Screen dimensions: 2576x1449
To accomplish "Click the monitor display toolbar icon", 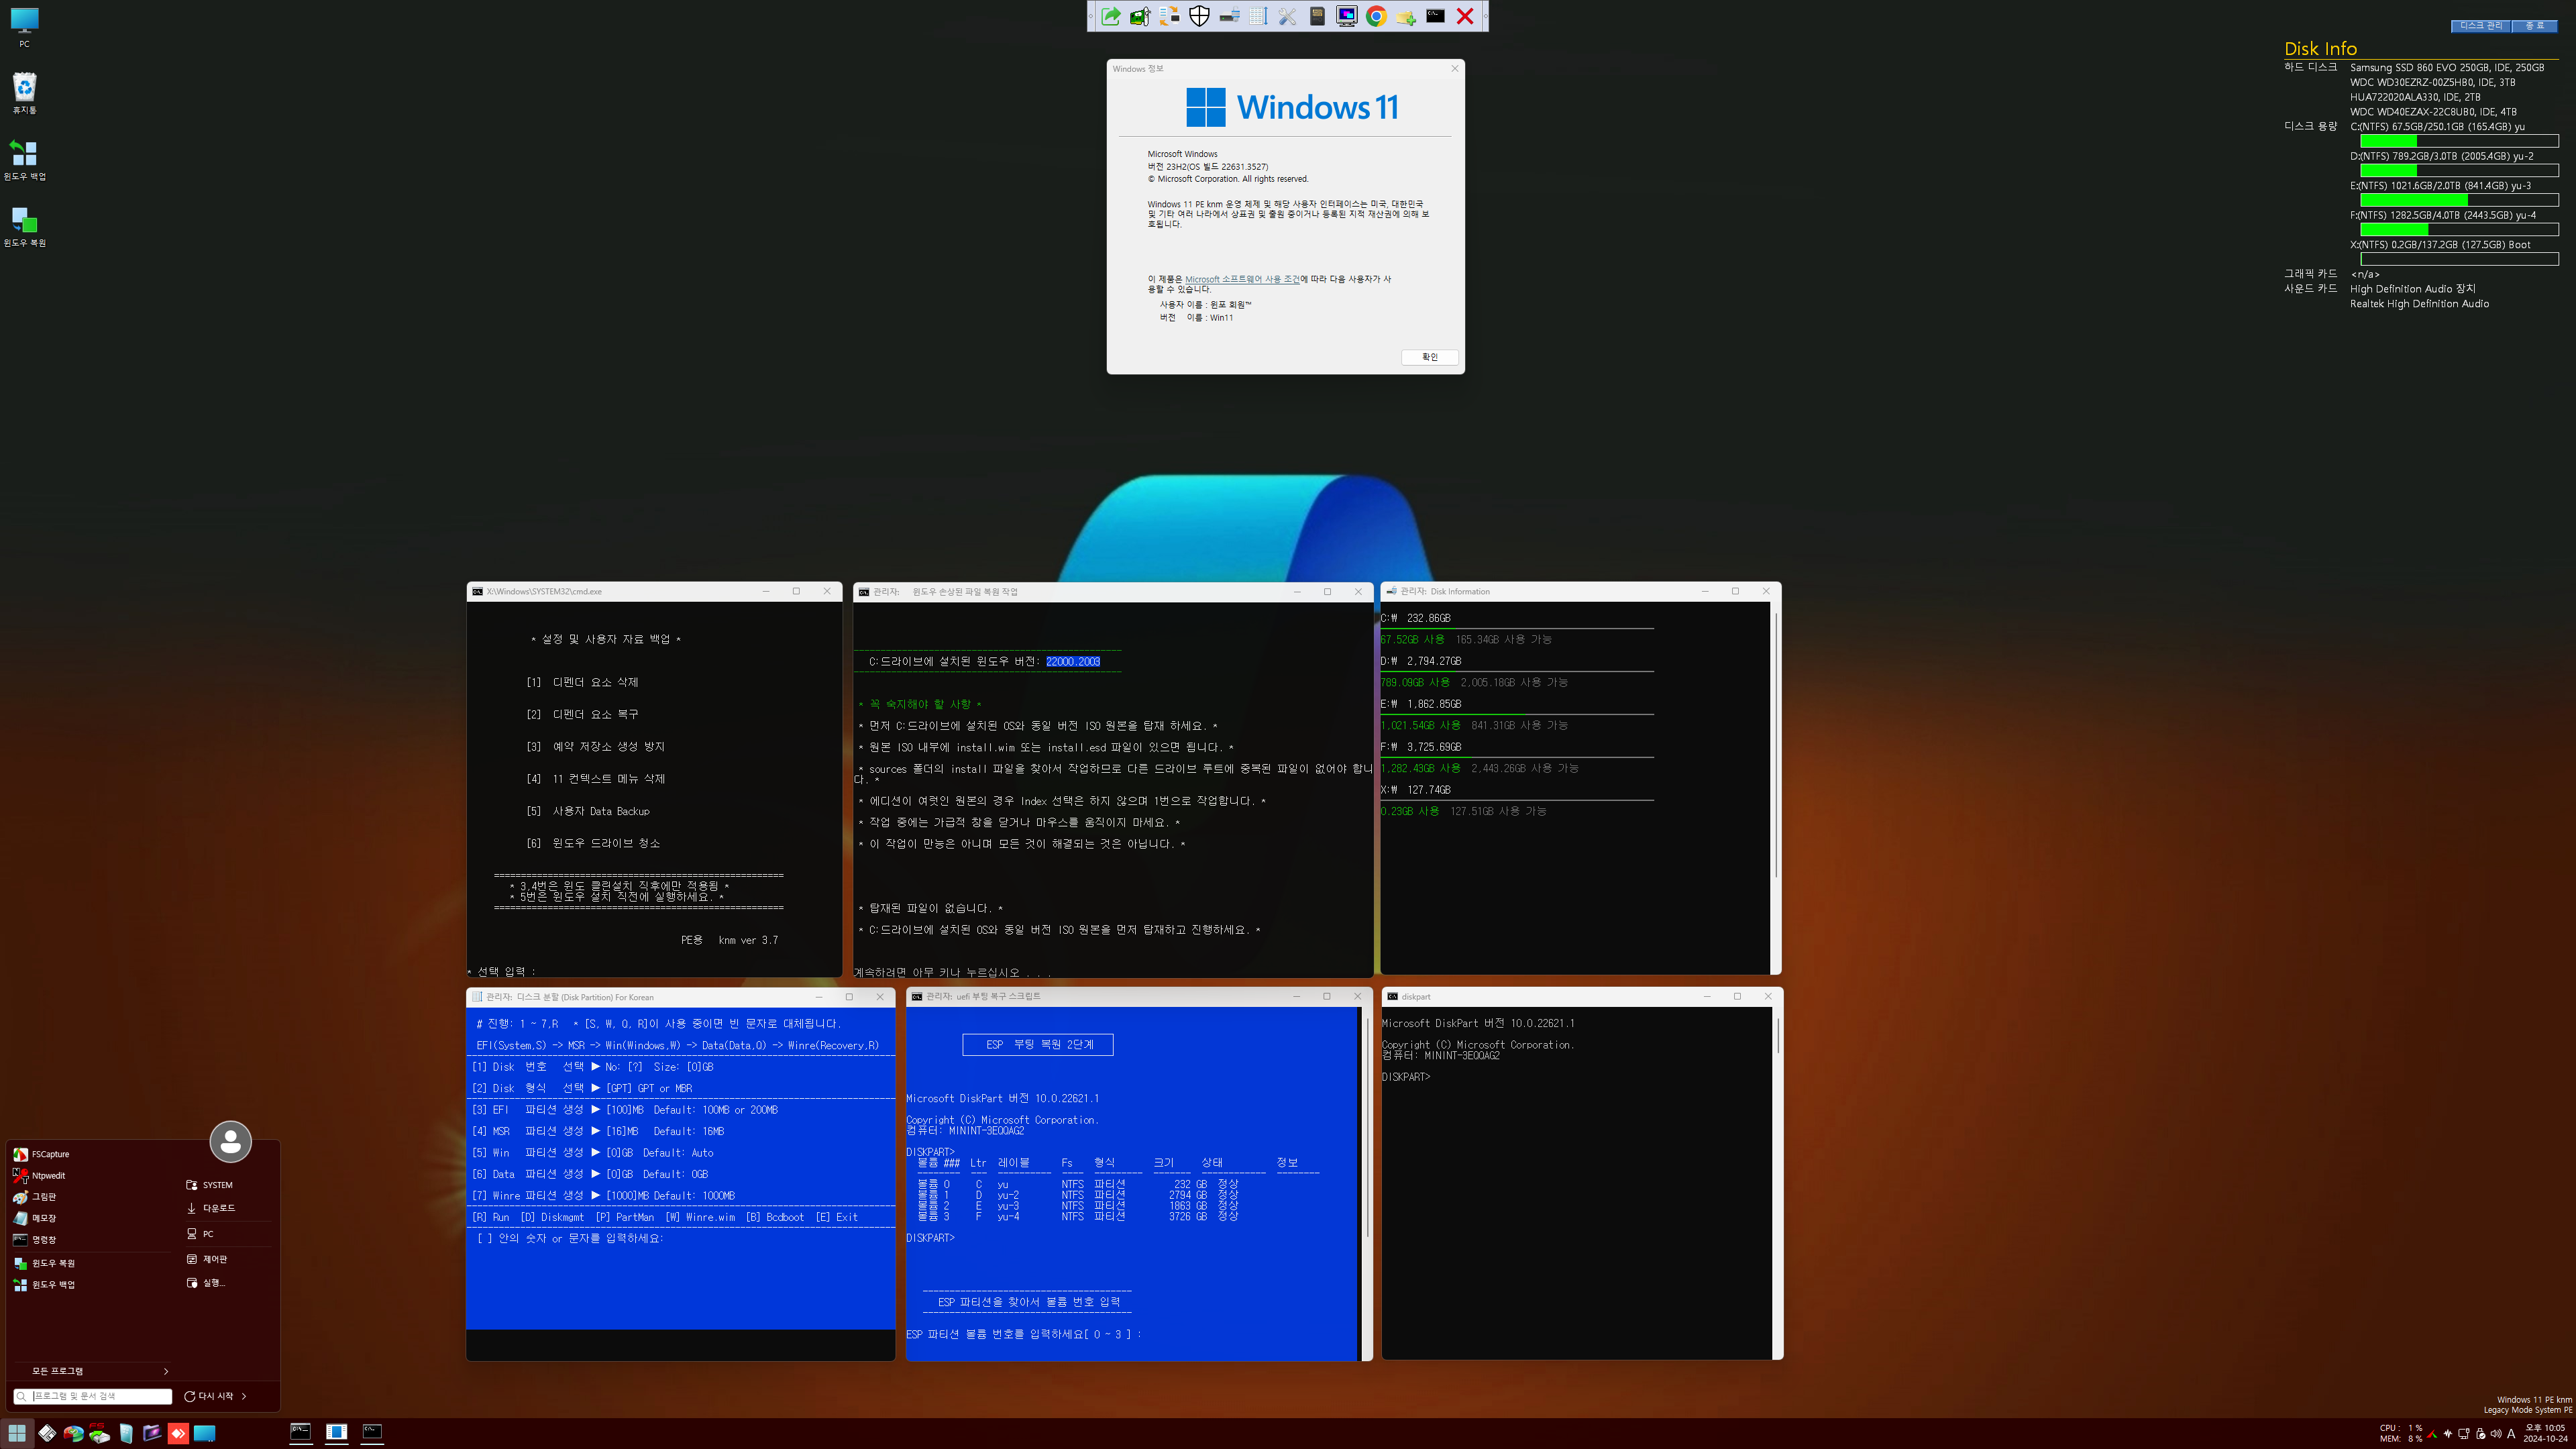I will click(x=1347, y=16).
